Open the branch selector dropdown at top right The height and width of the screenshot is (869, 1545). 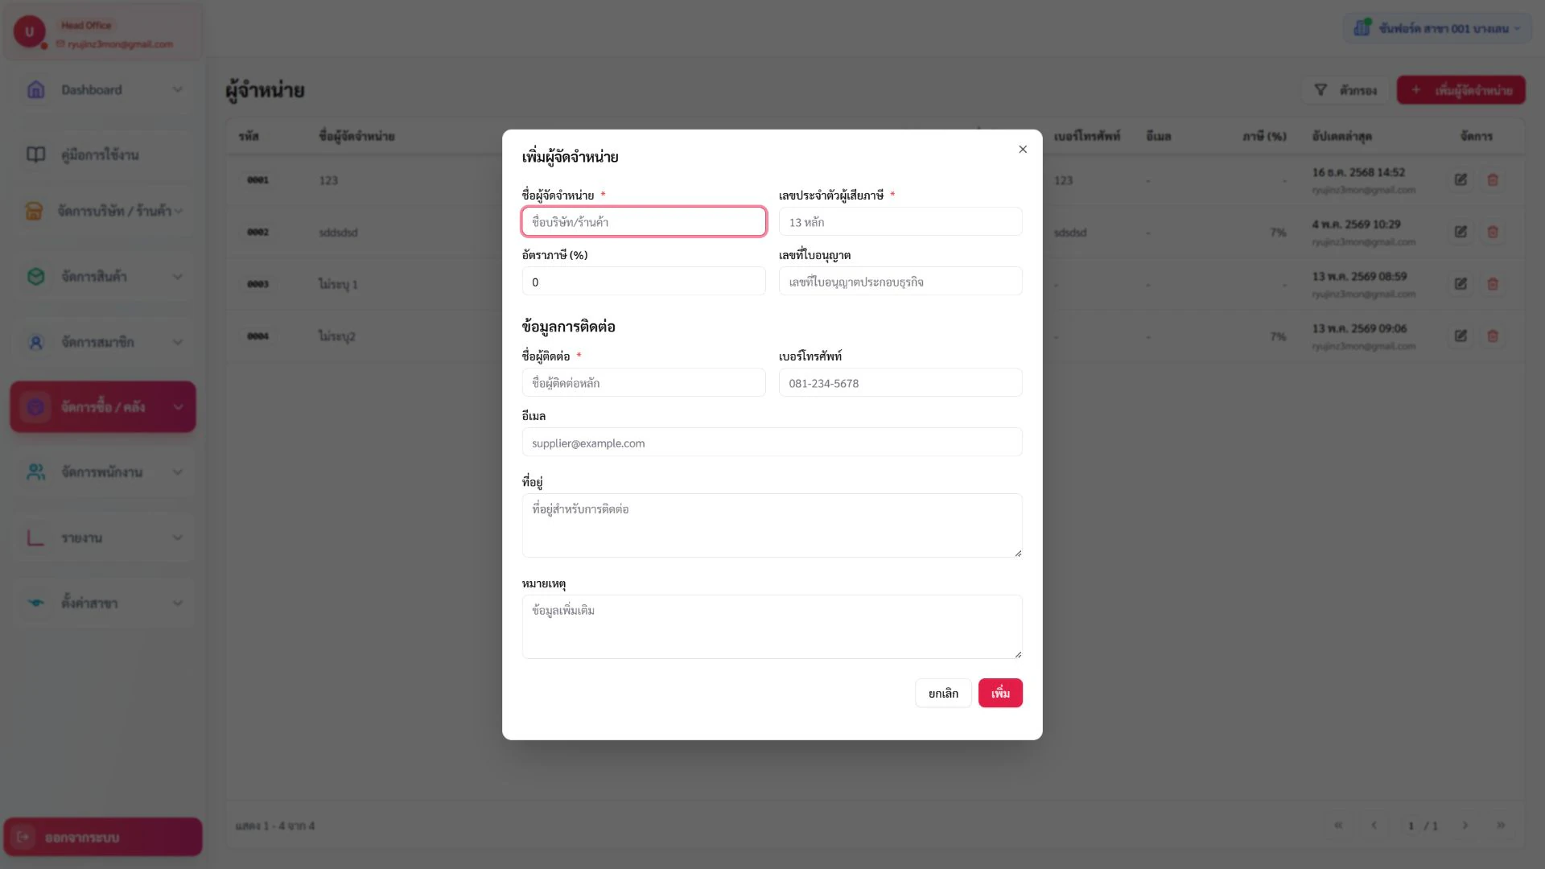point(1437,28)
